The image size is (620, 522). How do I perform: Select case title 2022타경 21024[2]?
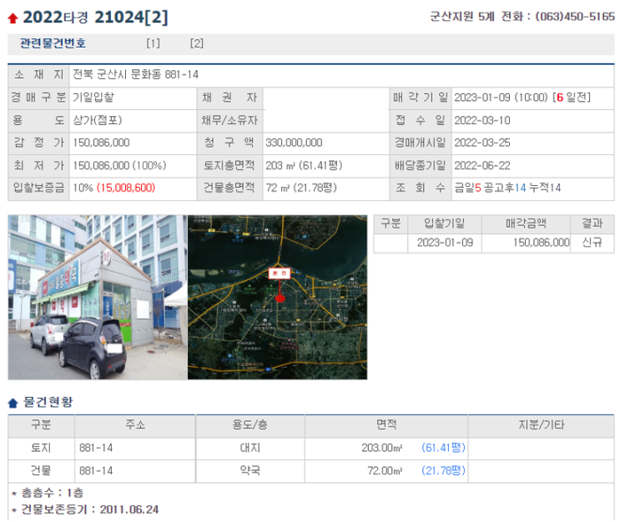click(96, 18)
